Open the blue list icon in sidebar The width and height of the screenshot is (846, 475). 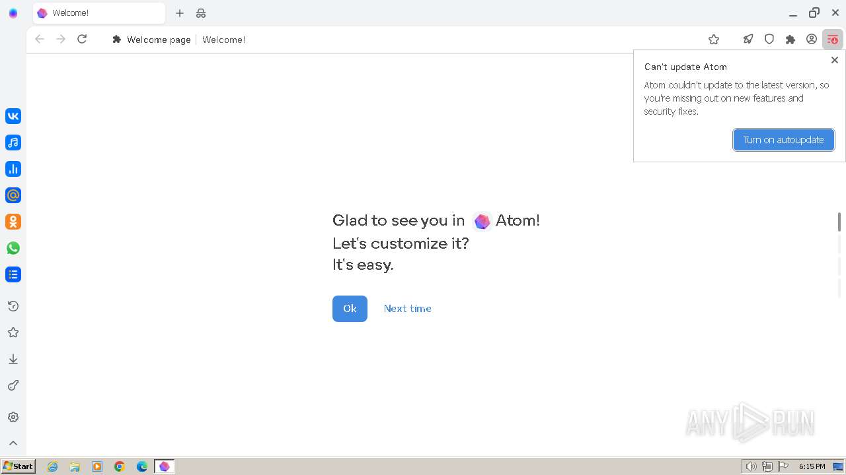pos(13,274)
